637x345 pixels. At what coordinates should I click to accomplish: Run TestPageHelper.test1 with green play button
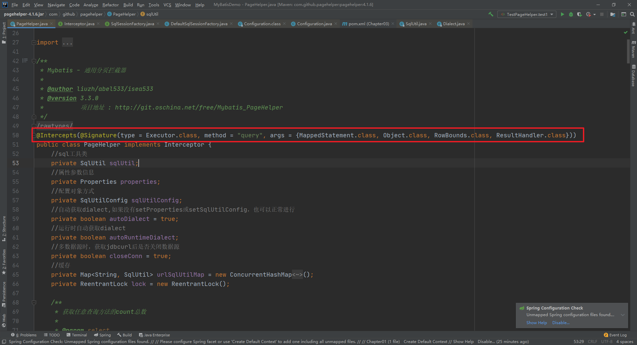(562, 14)
